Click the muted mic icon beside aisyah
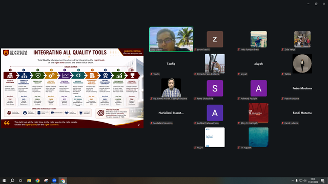Viewport: 328px width, 184px height. point(239,74)
